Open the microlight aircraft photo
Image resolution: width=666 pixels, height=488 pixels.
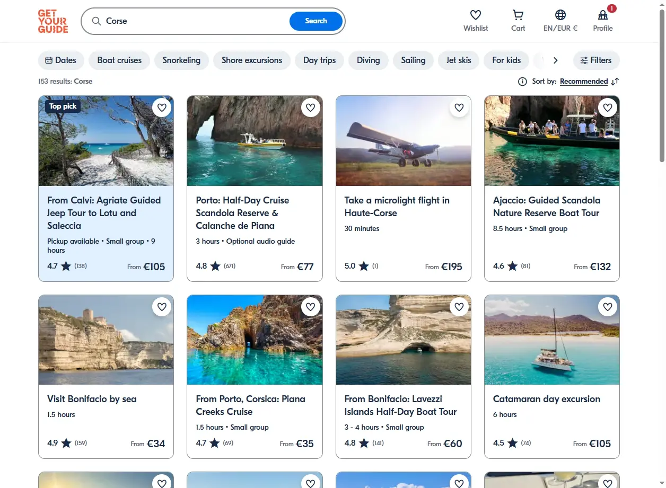tap(404, 141)
